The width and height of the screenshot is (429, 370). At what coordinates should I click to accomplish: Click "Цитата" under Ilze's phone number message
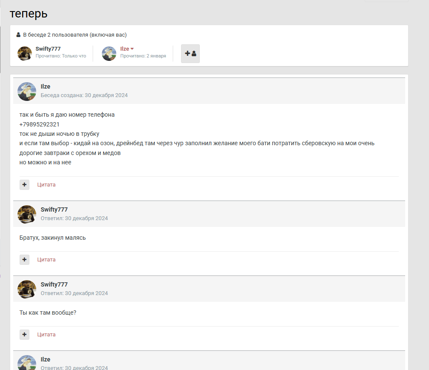click(46, 185)
